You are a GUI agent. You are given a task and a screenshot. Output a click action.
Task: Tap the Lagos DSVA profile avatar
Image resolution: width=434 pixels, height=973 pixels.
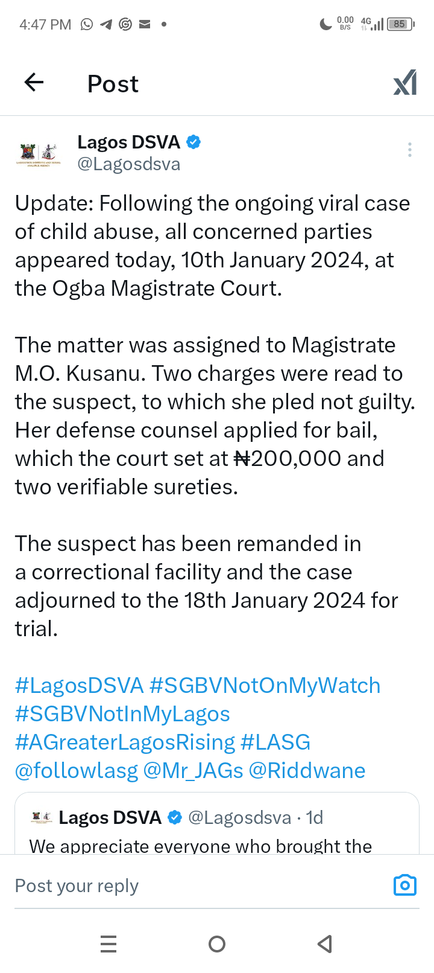pyautogui.click(x=39, y=155)
